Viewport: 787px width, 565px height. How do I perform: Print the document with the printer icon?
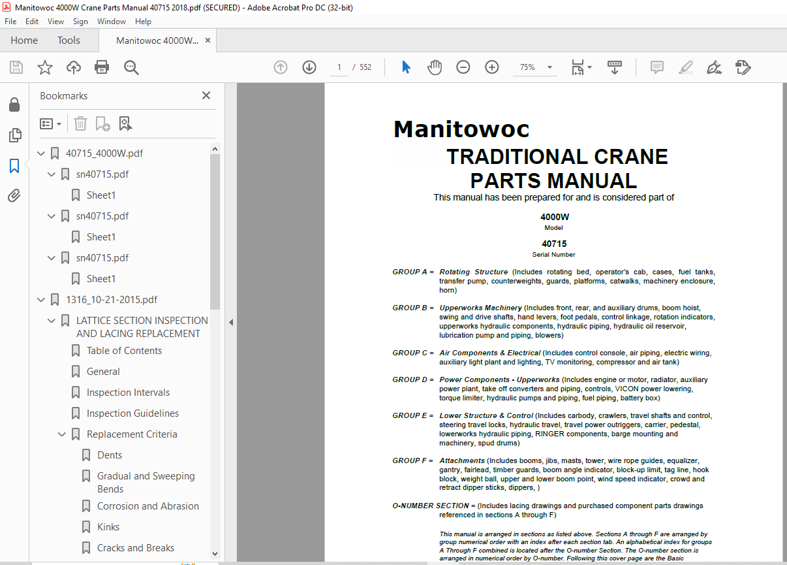click(x=102, y=67)
